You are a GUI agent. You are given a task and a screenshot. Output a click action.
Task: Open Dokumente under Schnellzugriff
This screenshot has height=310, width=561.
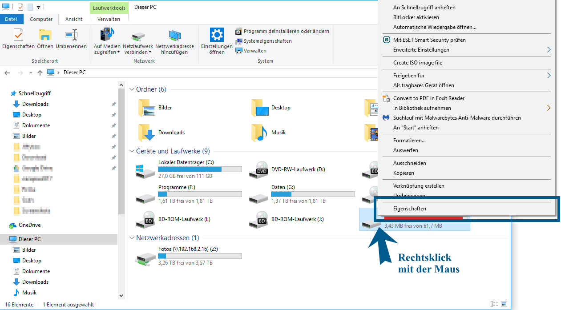[x=36, y=125]
